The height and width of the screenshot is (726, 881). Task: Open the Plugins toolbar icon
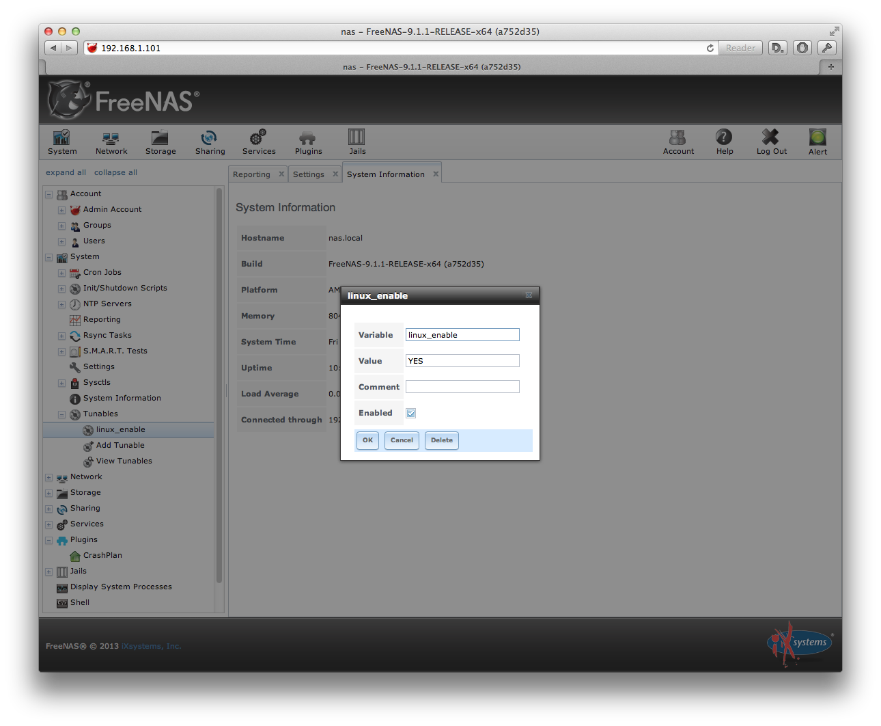308,142
